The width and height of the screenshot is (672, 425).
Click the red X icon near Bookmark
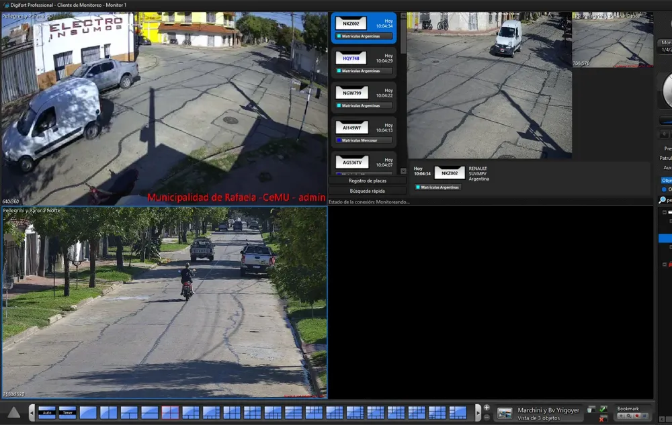[x=603, y=419]
